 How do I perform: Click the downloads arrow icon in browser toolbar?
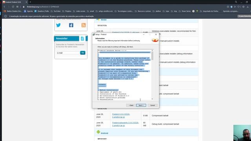tap(247, 7)
